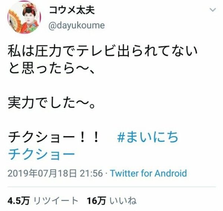
Task: Open コウメ太夫's profile avatar picture
Action: [24, 17]
